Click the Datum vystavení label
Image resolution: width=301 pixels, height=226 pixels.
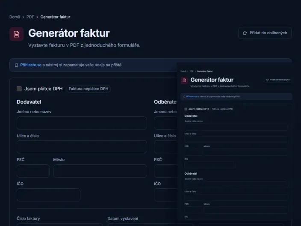(123, 218)
